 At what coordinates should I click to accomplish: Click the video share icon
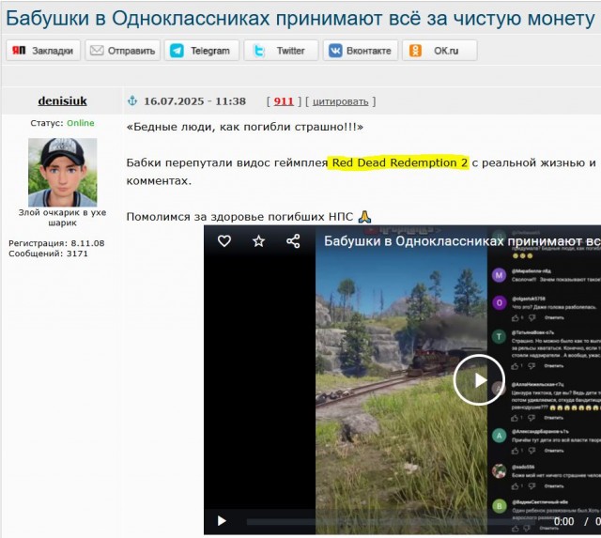click(293, 241)
